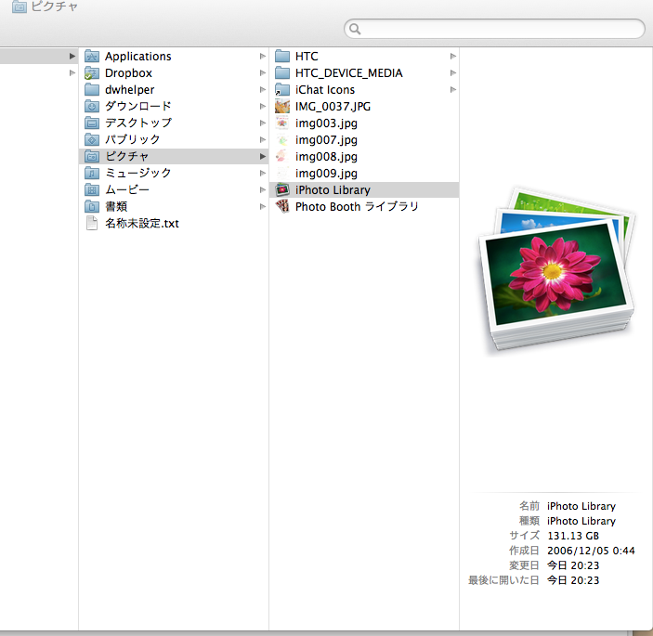653x636 pixels.
Task: Click the HTC_DEVICE_MEDIA folder icon
Action: point(282,72)
